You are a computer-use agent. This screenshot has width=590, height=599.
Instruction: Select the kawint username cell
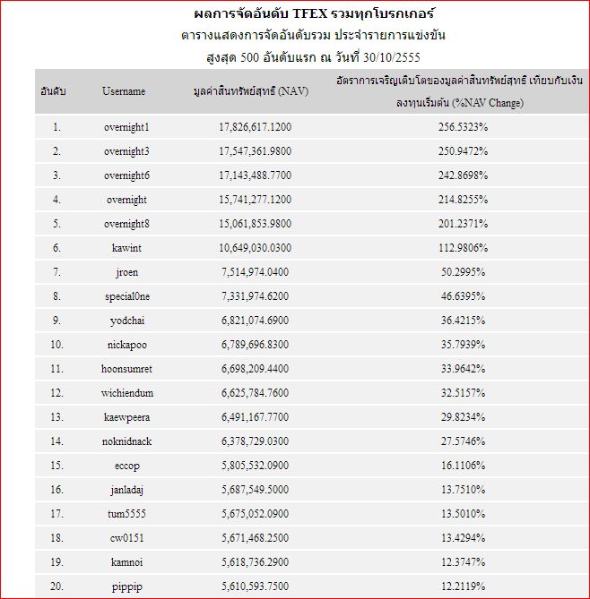[x=126, y=248]
